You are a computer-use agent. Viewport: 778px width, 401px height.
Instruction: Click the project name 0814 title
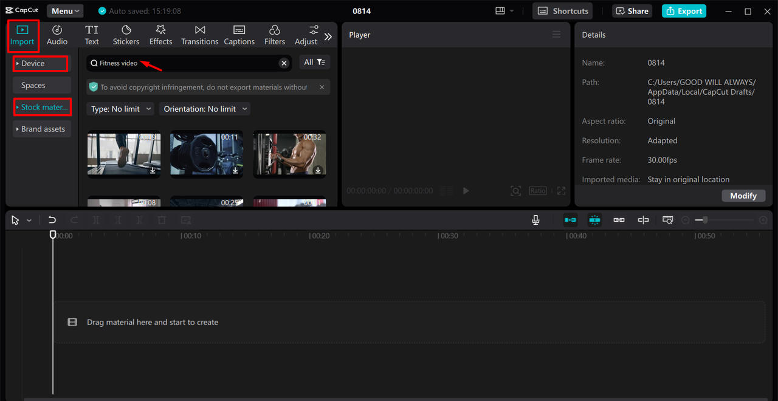coord(362,11)
